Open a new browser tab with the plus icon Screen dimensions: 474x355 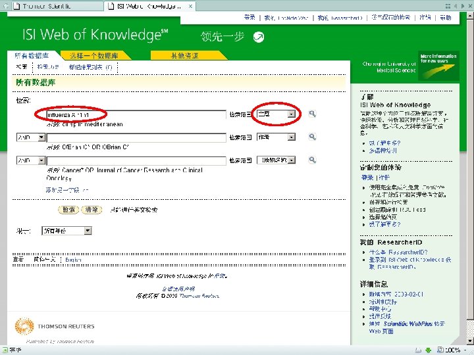[6, 6]
